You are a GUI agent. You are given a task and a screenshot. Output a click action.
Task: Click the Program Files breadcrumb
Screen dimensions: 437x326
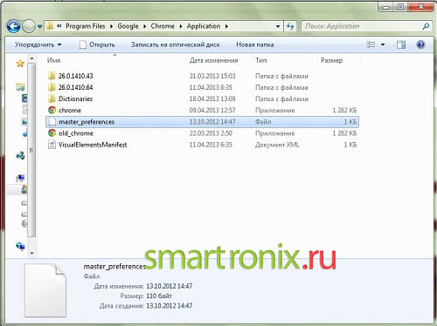tap(85, 26)
